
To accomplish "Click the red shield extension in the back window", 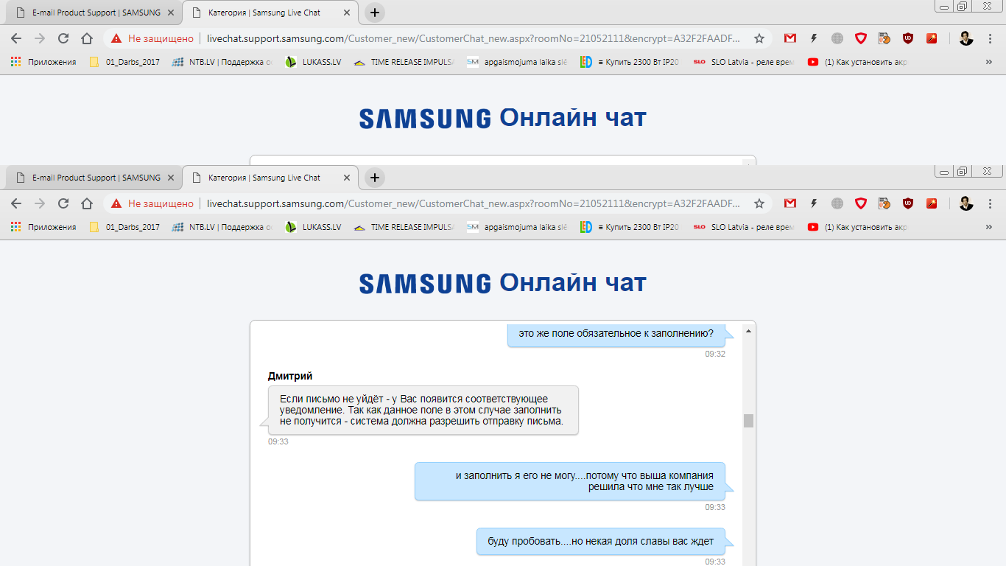I will point(861,38).
